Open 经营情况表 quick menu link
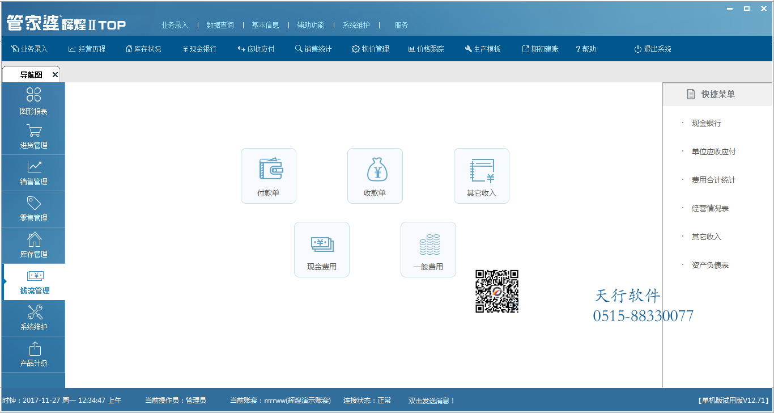This screenshot has width=774, height=413. pyautogui.click(x=710, y=208)
